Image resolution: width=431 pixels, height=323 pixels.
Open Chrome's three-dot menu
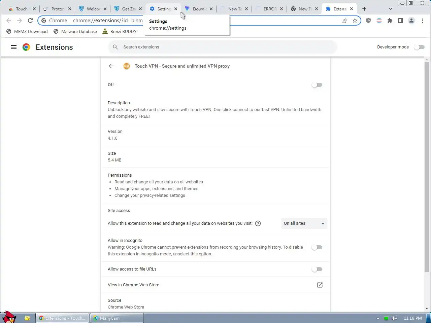pos(422,21)
